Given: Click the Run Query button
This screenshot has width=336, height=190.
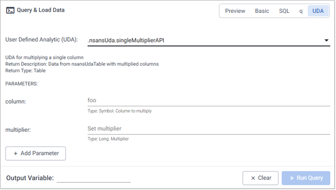Looking at the screenshot, I should [x=306, y=178].
